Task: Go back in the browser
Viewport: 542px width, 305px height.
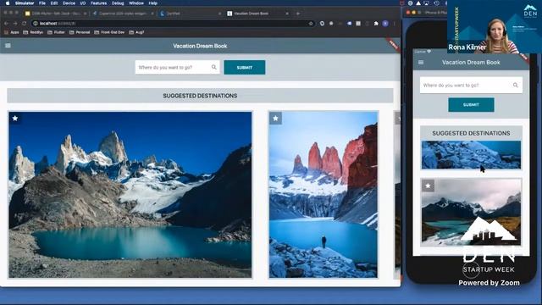Action: [6, 24]
